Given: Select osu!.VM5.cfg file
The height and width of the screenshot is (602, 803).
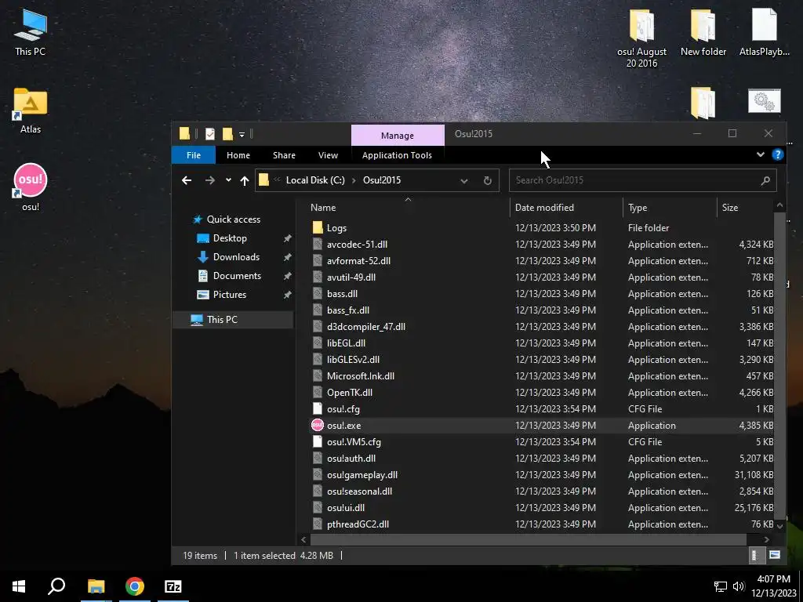Looking at the screenshot, I should click(354, 442).
